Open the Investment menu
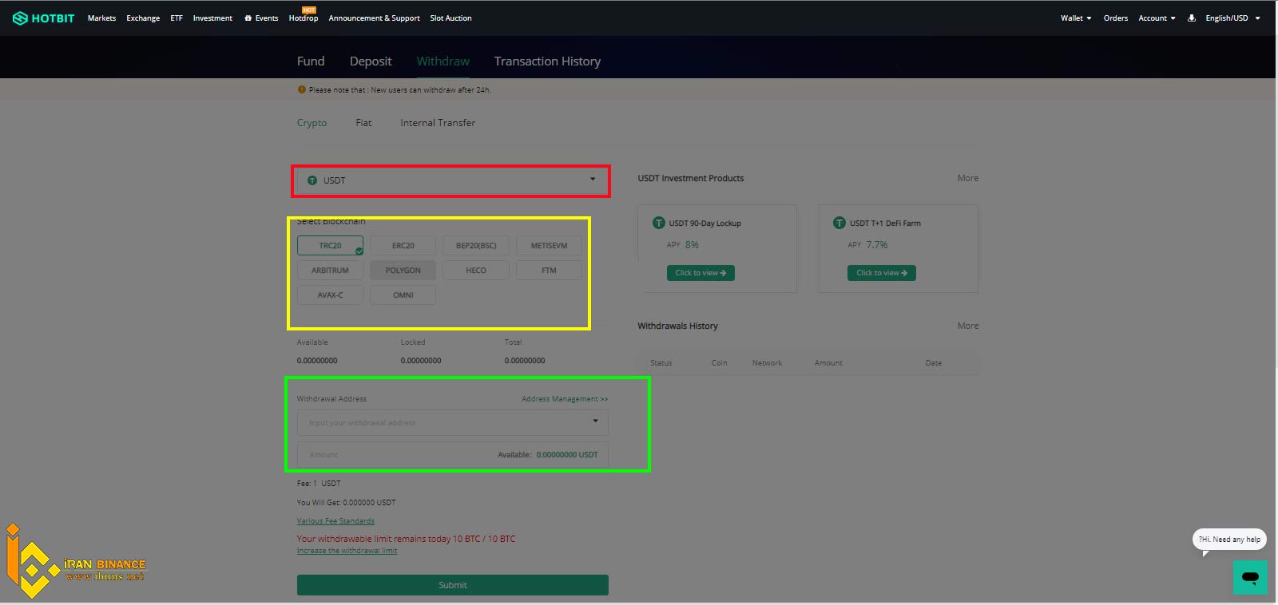The width and height of the screenshot is (1278, 605). point(212,18)
